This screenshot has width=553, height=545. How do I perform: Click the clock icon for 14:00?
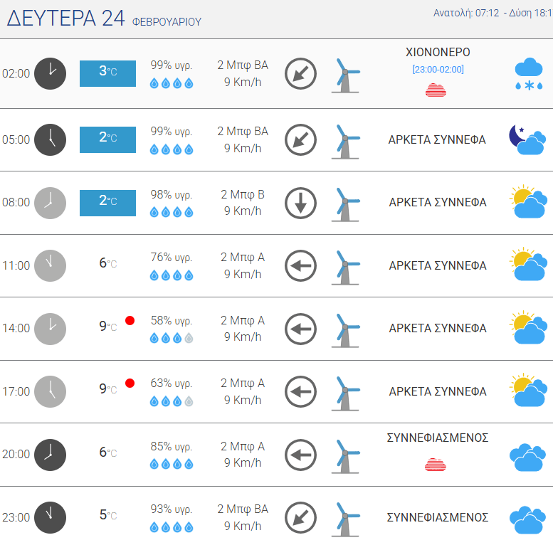pos(50,329)
